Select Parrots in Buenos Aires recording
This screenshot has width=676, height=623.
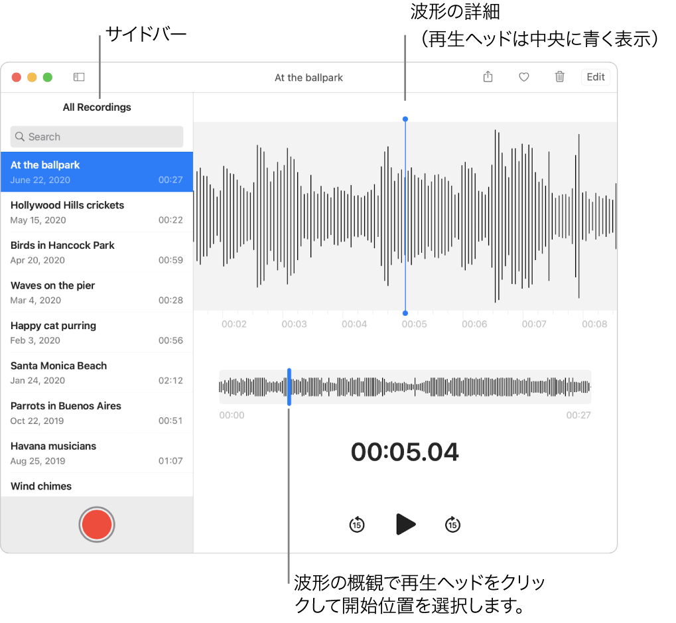click(x=97, y=413)
